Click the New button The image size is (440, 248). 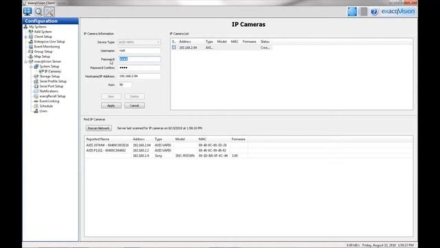(111, 96)
